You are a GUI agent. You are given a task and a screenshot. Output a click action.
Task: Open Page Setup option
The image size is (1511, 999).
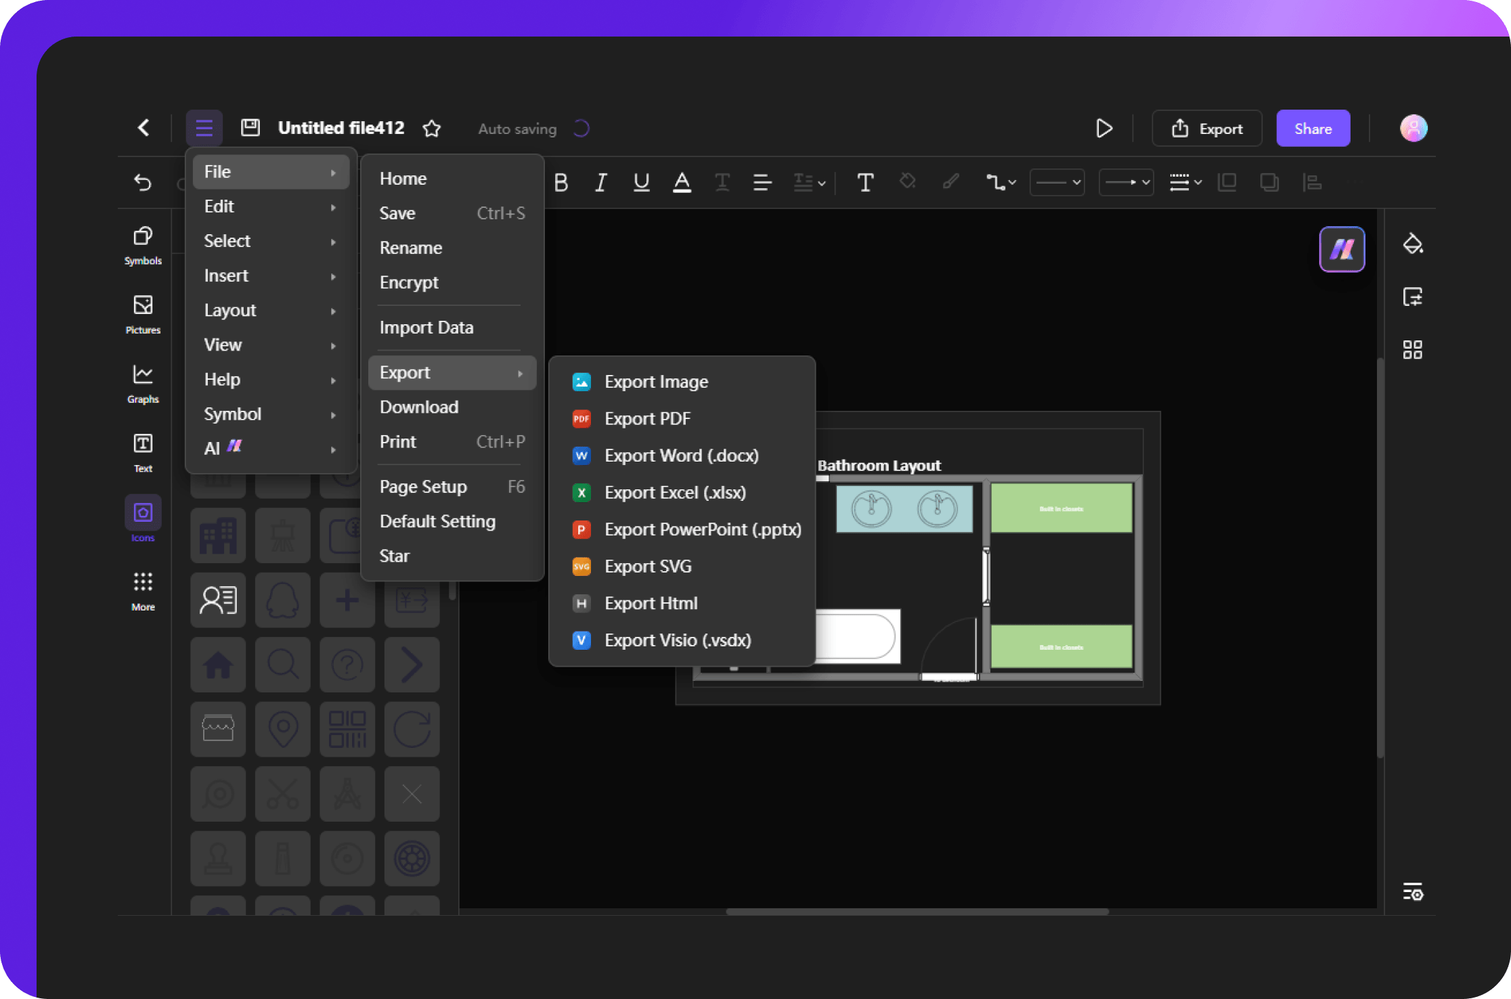click(x=452, y=487)
